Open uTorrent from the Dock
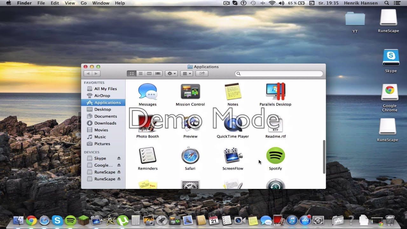The height and width of the screenshot is (229, 407). tap(122, 220)
